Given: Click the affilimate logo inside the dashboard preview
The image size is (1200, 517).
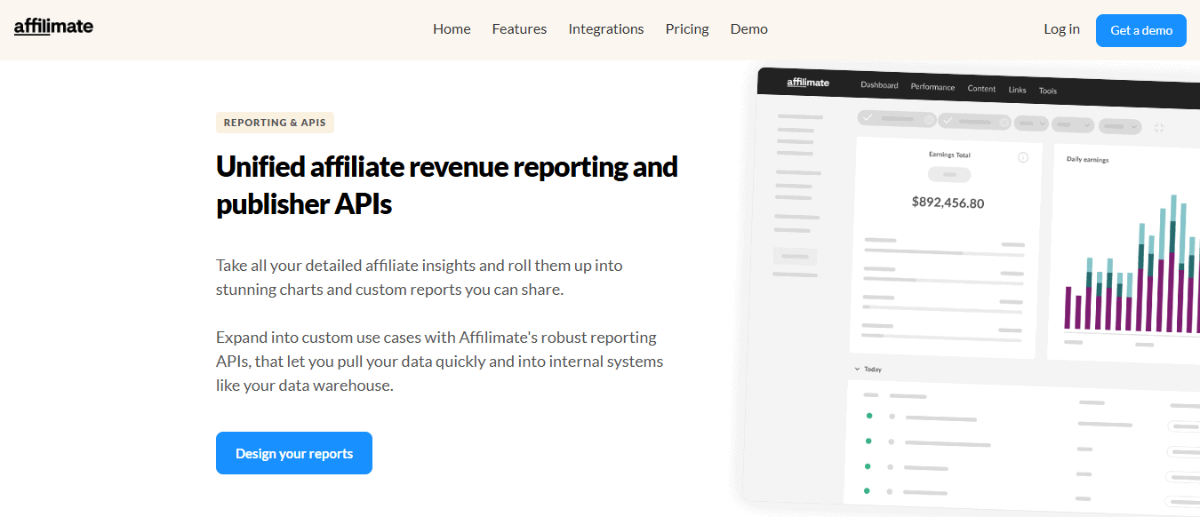Looking at the screenshot, I should 808,83.
